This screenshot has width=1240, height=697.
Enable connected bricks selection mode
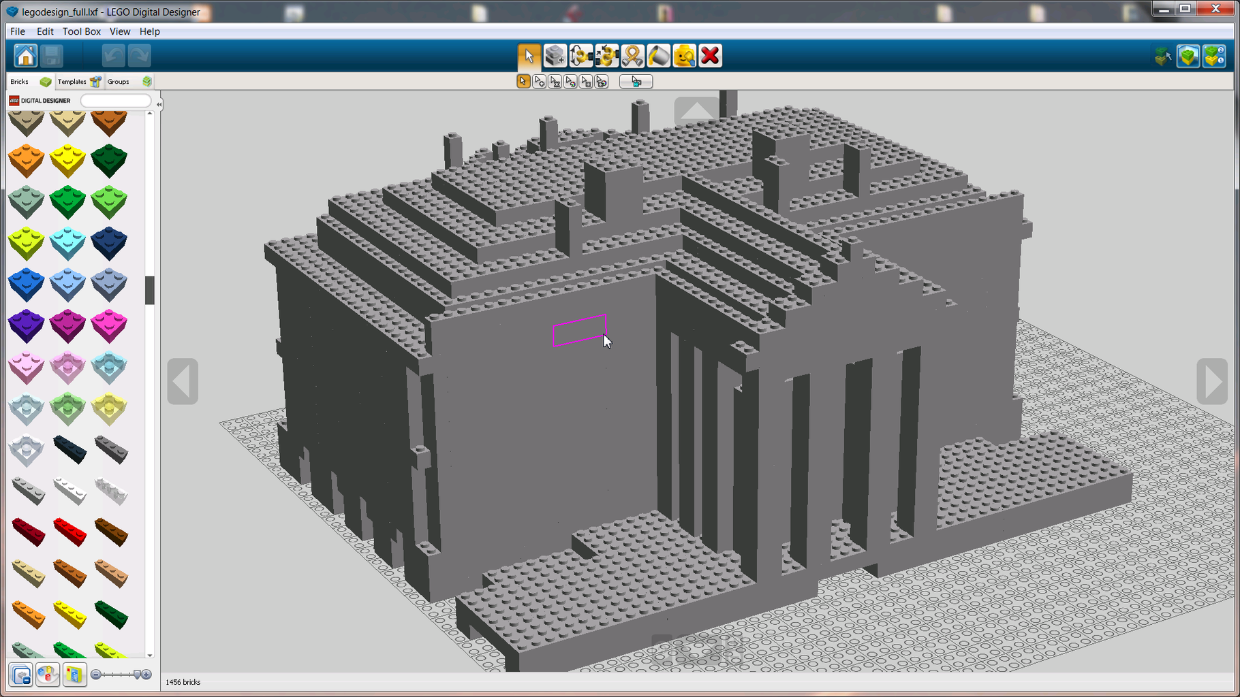555,81
